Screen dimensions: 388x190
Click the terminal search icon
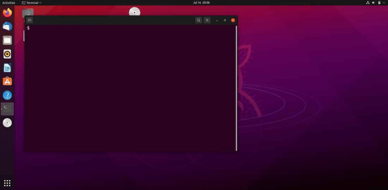coord(199,20)
